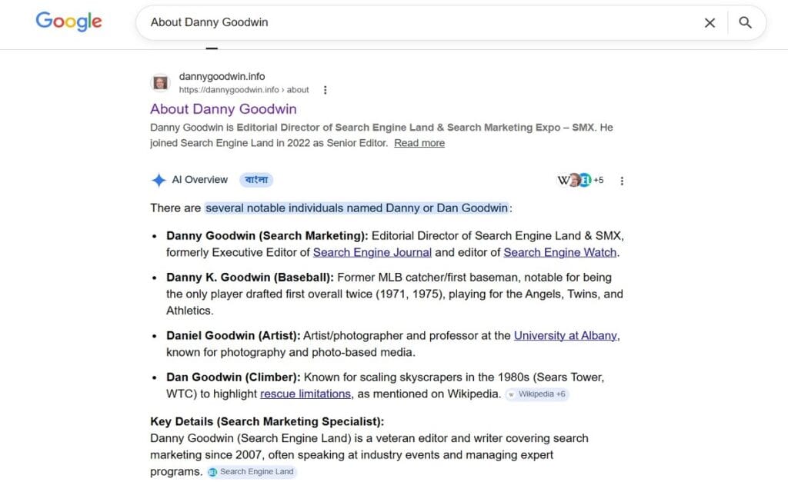The height and width of the screenshot is (492, 788).
Task: Click the Google logo
Action: (x=68, y=22)
